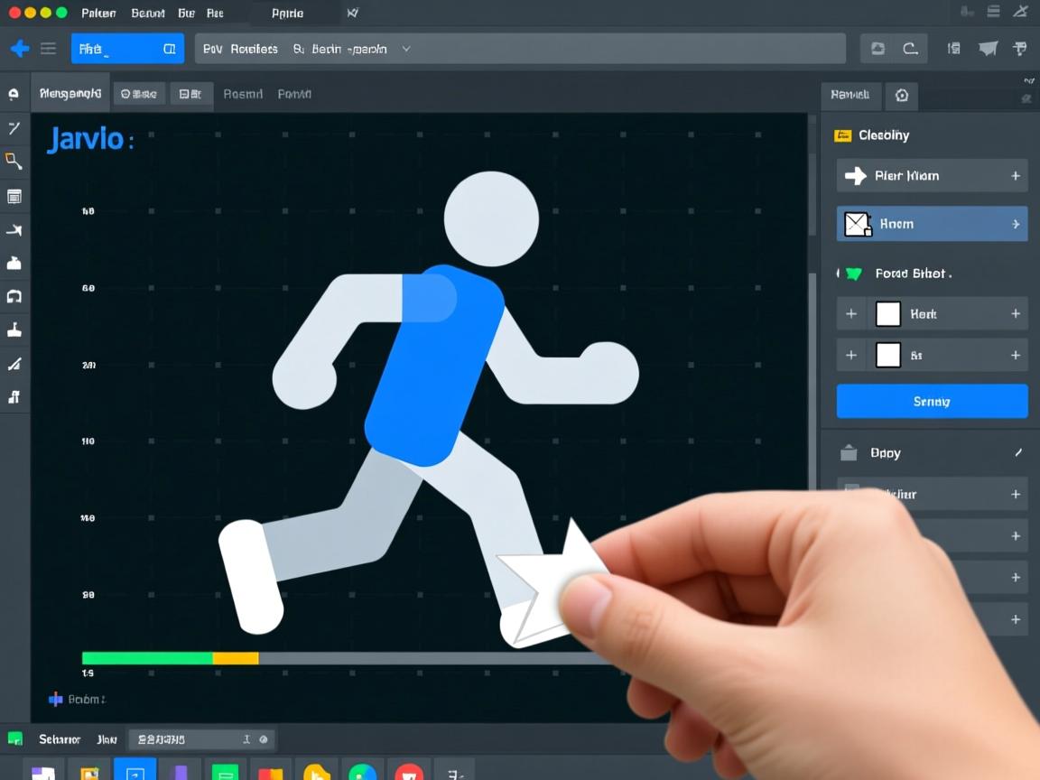Switch to the Rosmd tab above the canvas
The image size is (1040, 780).
[x=243, y=94]
